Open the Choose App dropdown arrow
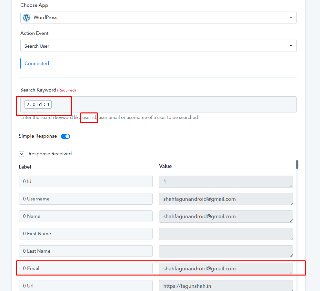 291,18
